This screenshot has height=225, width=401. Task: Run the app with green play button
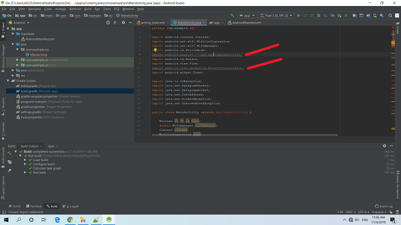pyautogui.click(x=298, y=15)
